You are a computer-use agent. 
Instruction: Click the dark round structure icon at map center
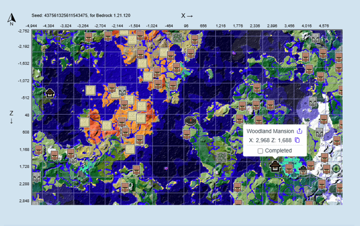[191, 120]
